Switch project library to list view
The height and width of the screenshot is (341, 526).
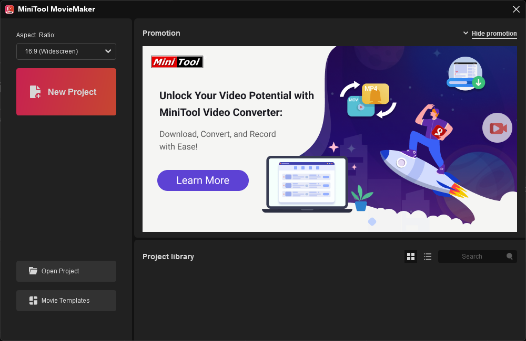pyautogui.click(x=428, y=257)
